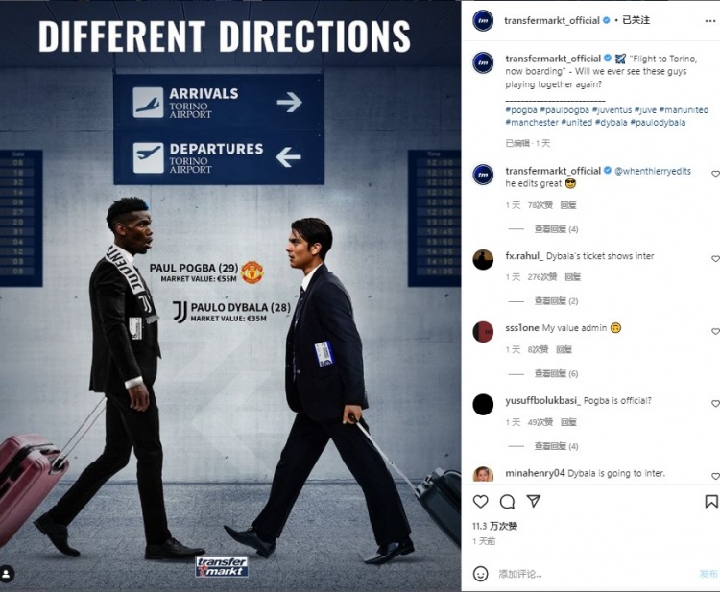Viewport: 720px width, 592px height.
Task: Save post with bookmark icon
Action: [x=711, y=501]
